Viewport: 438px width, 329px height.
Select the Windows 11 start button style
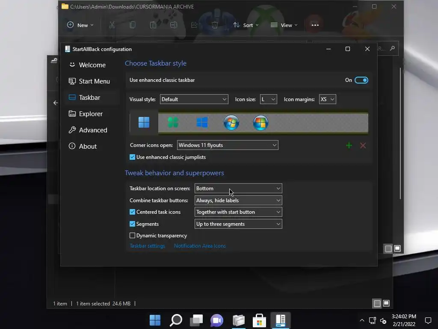(144, 122)
